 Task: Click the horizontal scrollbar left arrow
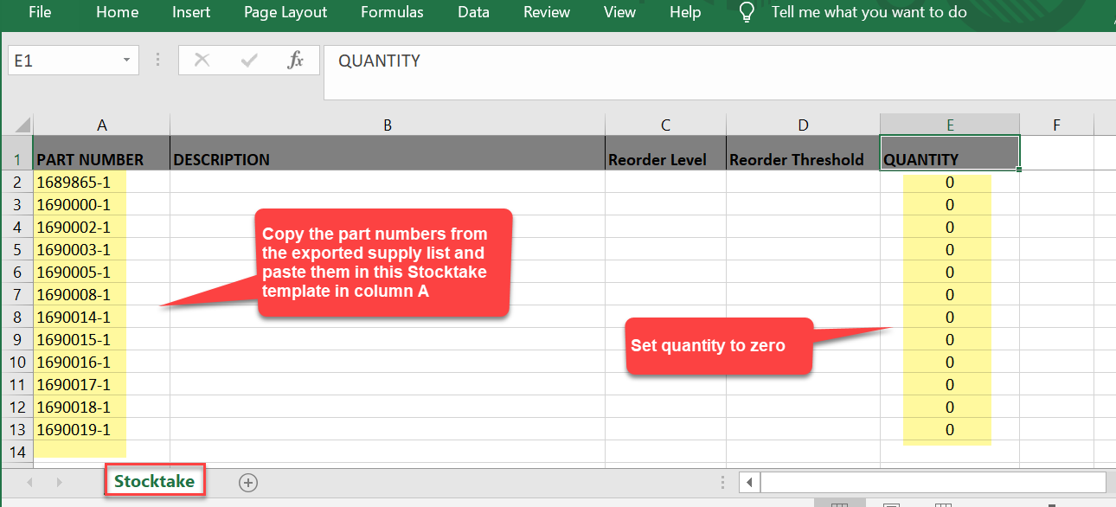pyautogui.click(x=749, y=482)
